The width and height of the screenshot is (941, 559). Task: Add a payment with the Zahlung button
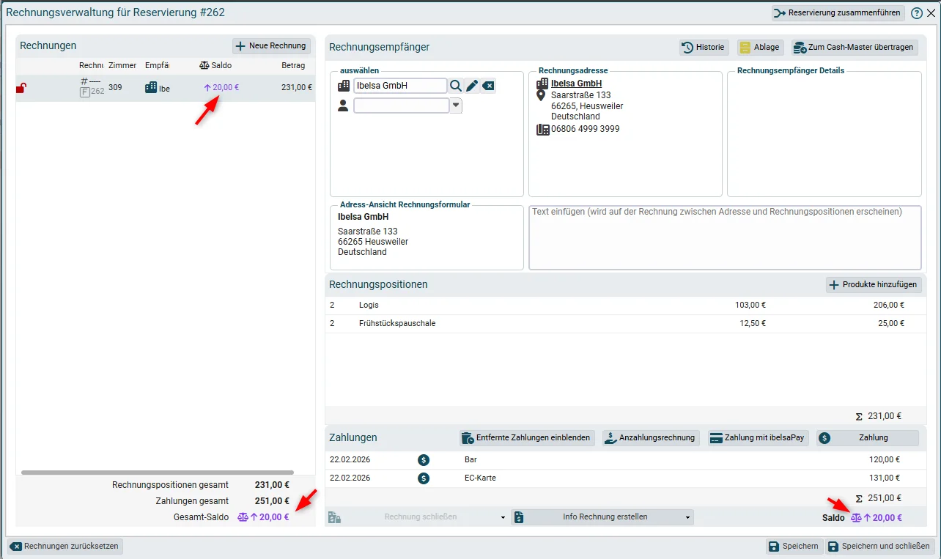tap(868, 438)
